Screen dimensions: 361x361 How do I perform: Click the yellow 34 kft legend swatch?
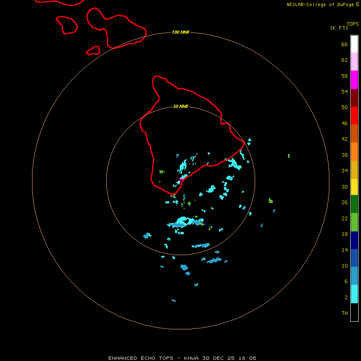tap(354, 187)
